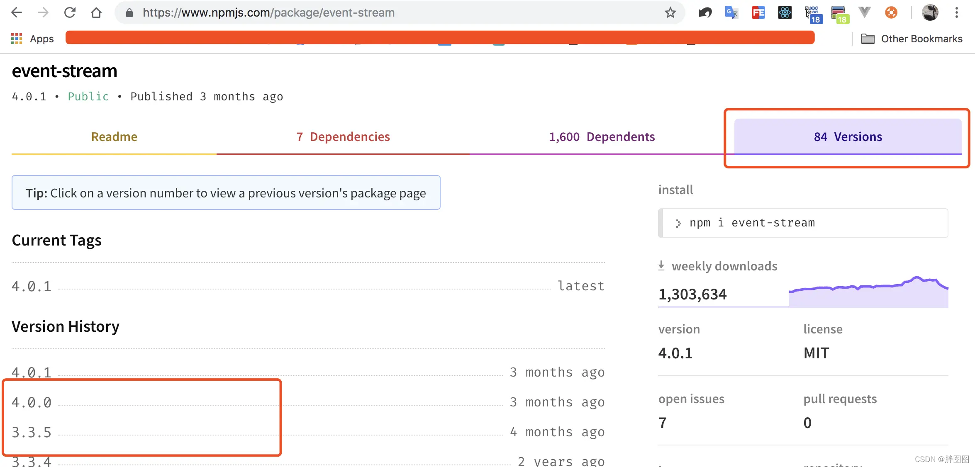
Task: Switch to the Readme tab
Action: pos(114,137)
